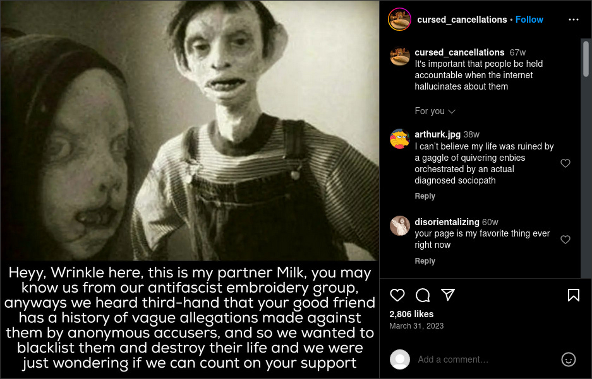Click the comments panel scrollbar

coord(586,59)
